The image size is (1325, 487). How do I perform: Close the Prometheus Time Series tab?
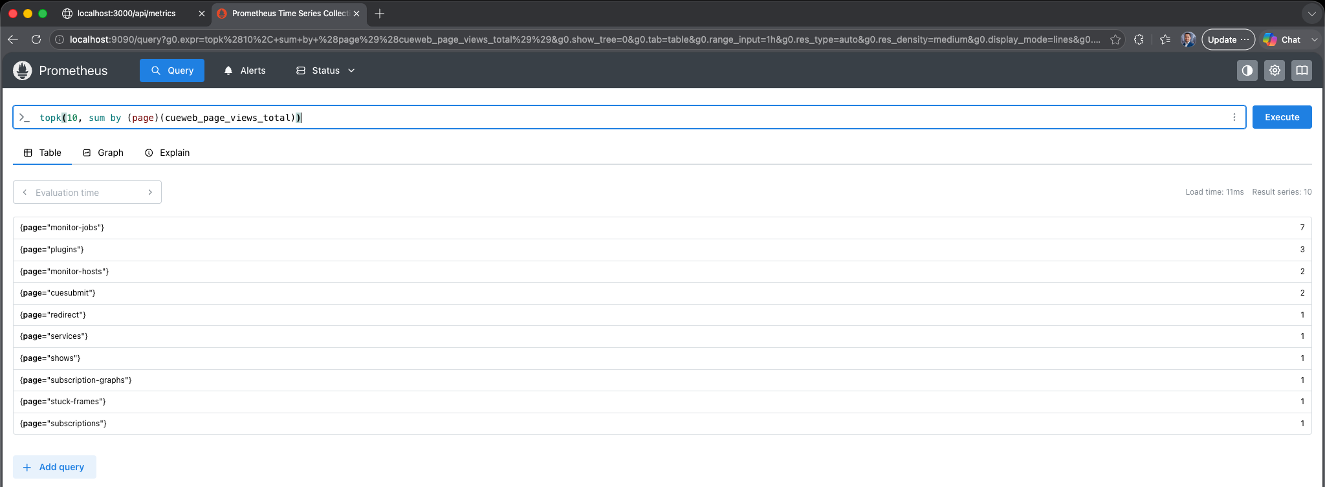click(x=356, y=13)
